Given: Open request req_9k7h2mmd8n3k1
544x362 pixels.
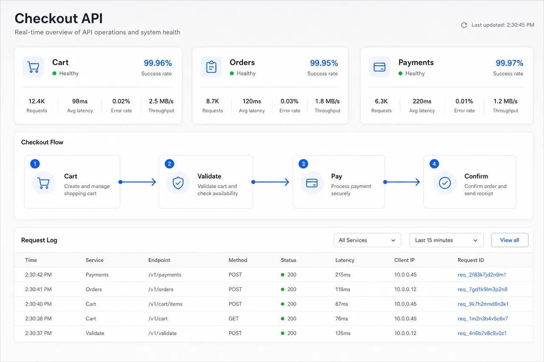Looking at the screenshot, I should pyautogui.click(x=483, y=304).
